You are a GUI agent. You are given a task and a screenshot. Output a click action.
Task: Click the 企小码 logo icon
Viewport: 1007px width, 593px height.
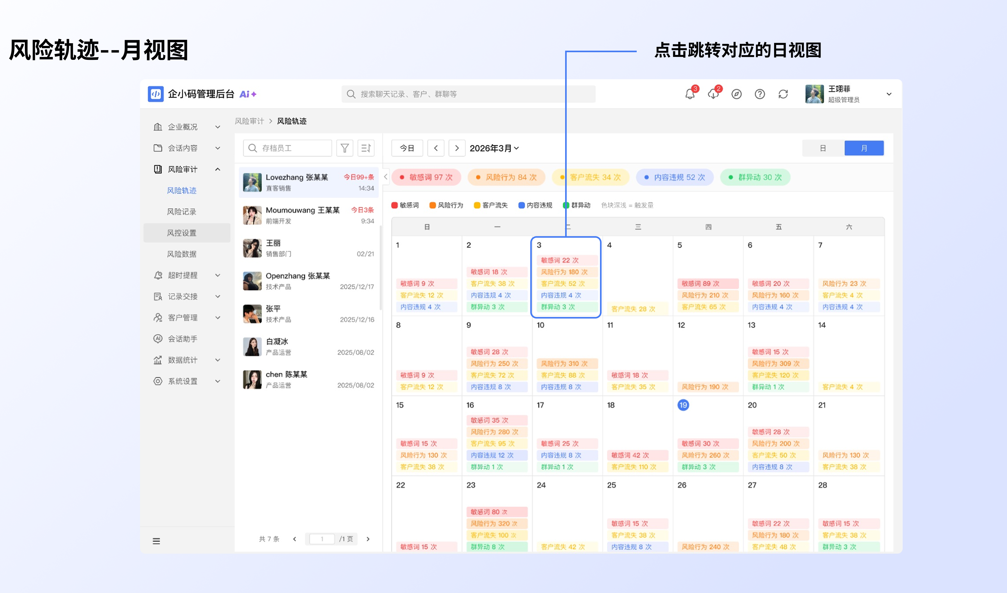pyautogui.click(x=156, y=94)
